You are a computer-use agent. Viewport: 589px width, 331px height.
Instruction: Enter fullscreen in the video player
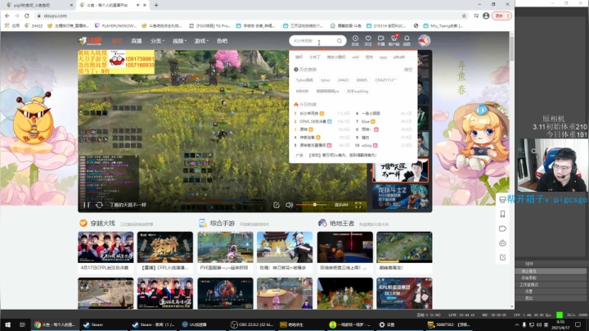tap(358, 205)
